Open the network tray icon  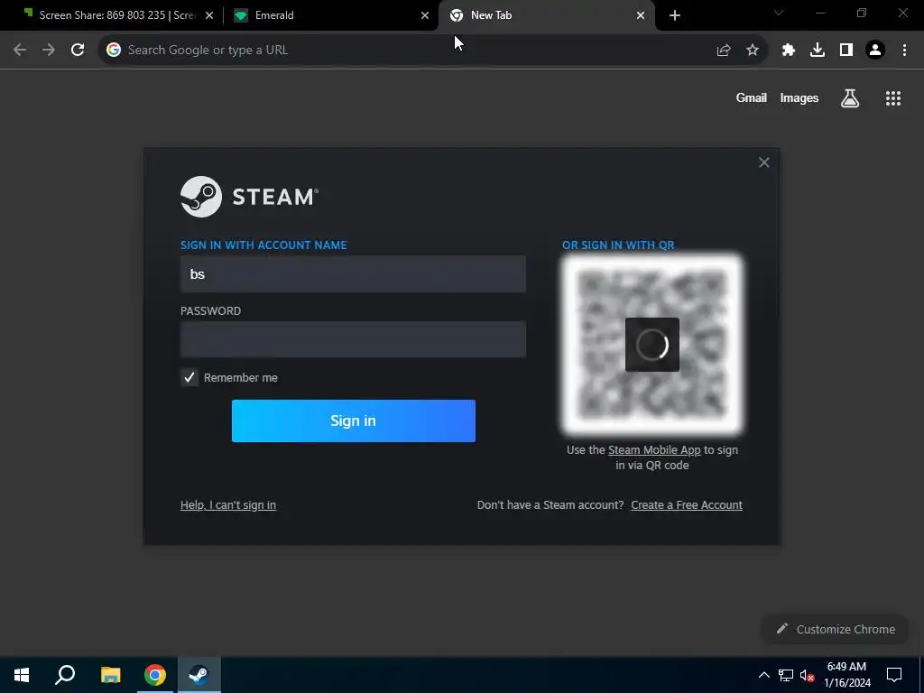click(786, 675)
